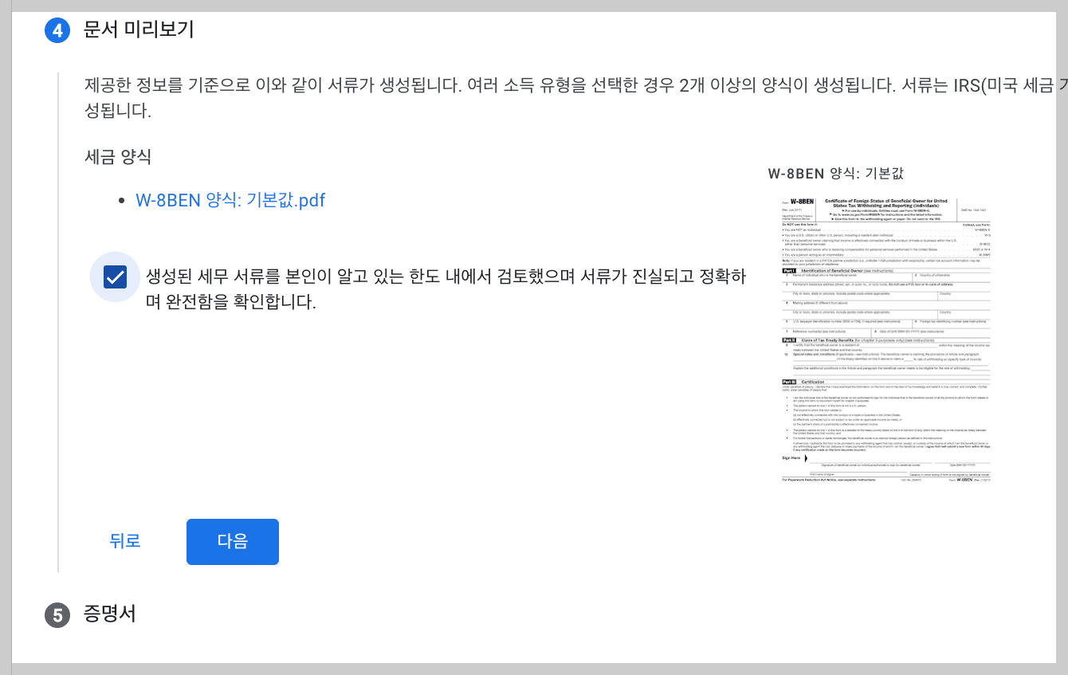Viewport: 1068px width, 675px height.
Task: Open the W-8BEN 양식: 기본값.pdf link
Action: (231, 200)
